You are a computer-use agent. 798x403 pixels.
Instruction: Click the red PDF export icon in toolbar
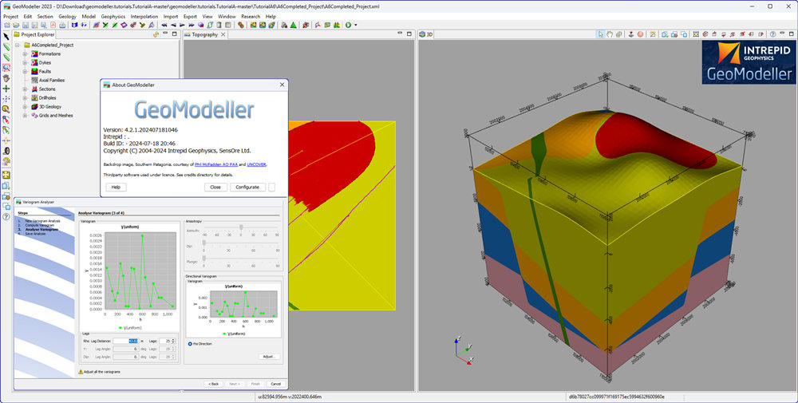tap(53, 25)
